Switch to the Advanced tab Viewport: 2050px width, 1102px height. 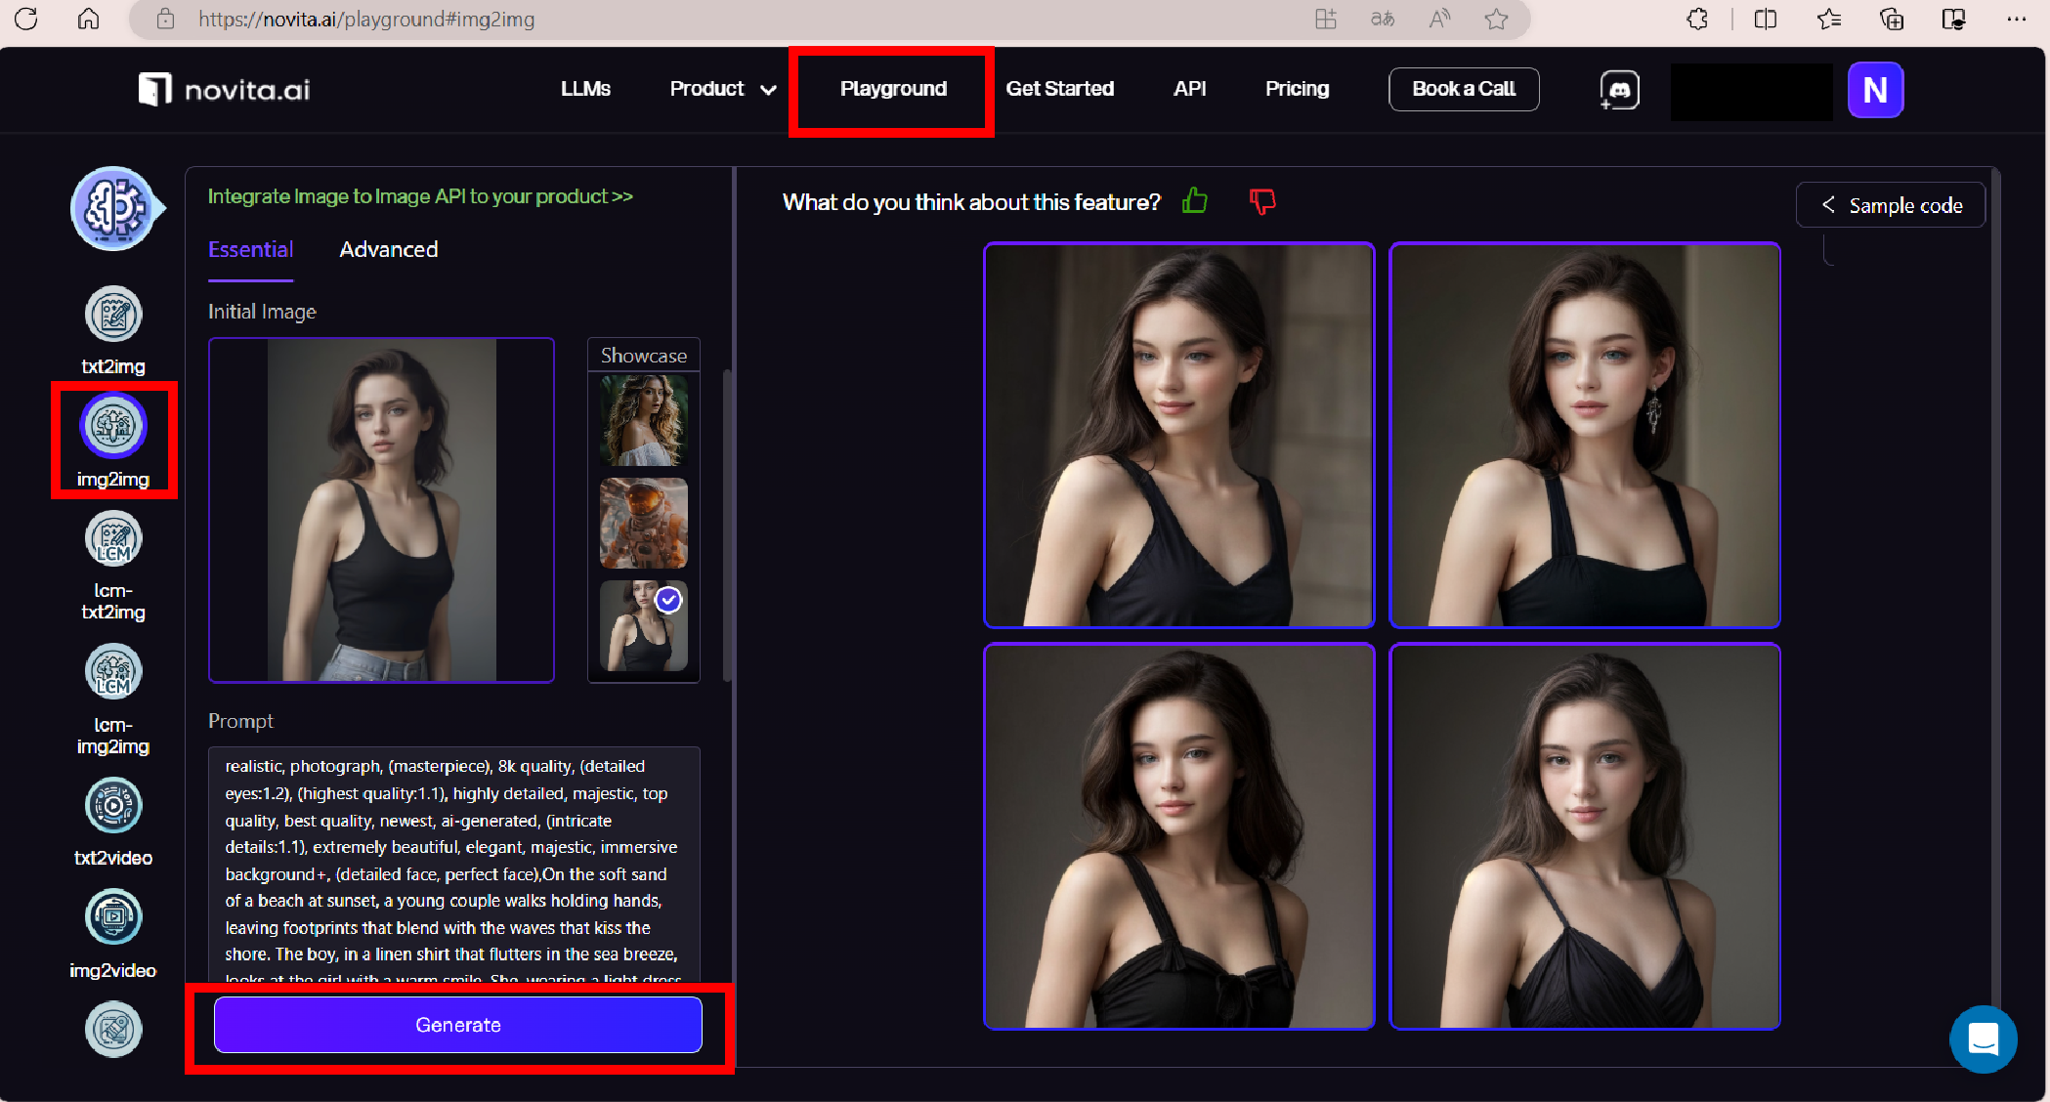pyautogui.click(x=388, y=250)
